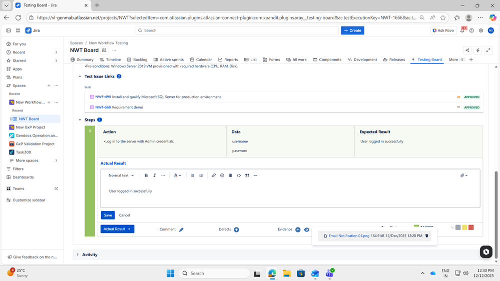This screenshot has height=281, width=500.
Task: Add evidence with the plus icon
Action: pyautogui.click(x=298, y=229)
